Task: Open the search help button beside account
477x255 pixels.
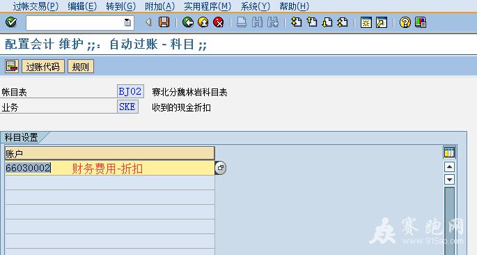Action: click(220, 168)
